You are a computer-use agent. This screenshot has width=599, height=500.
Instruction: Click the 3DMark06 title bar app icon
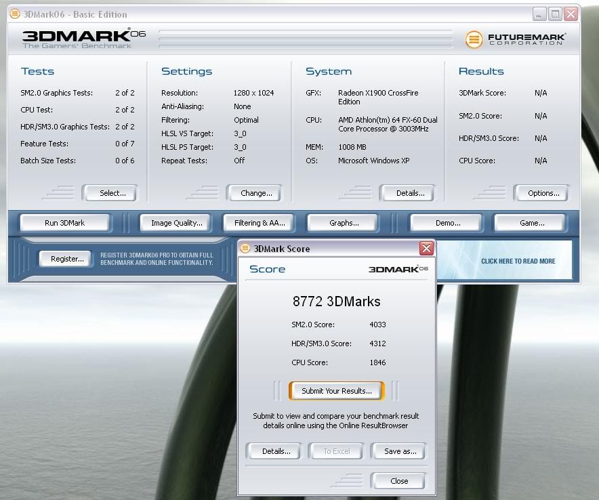pyautogui.click(x=14, y=14)
